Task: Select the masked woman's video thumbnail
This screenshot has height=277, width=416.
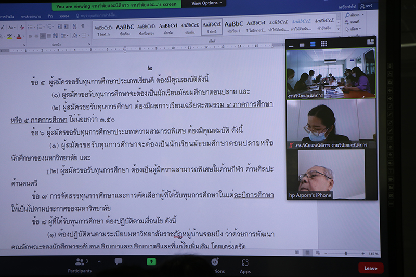Action: click(x=331, y=124)
